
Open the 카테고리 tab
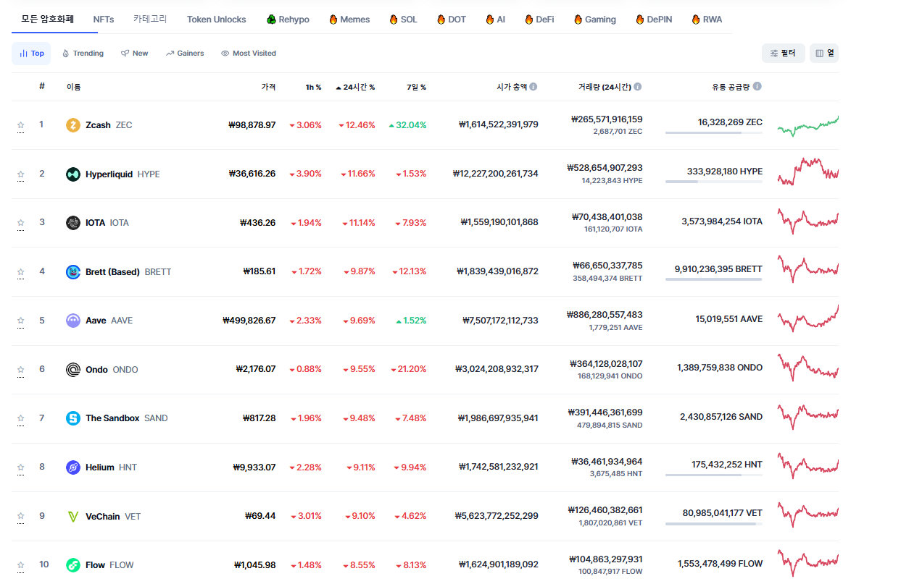tap(150, 20)
